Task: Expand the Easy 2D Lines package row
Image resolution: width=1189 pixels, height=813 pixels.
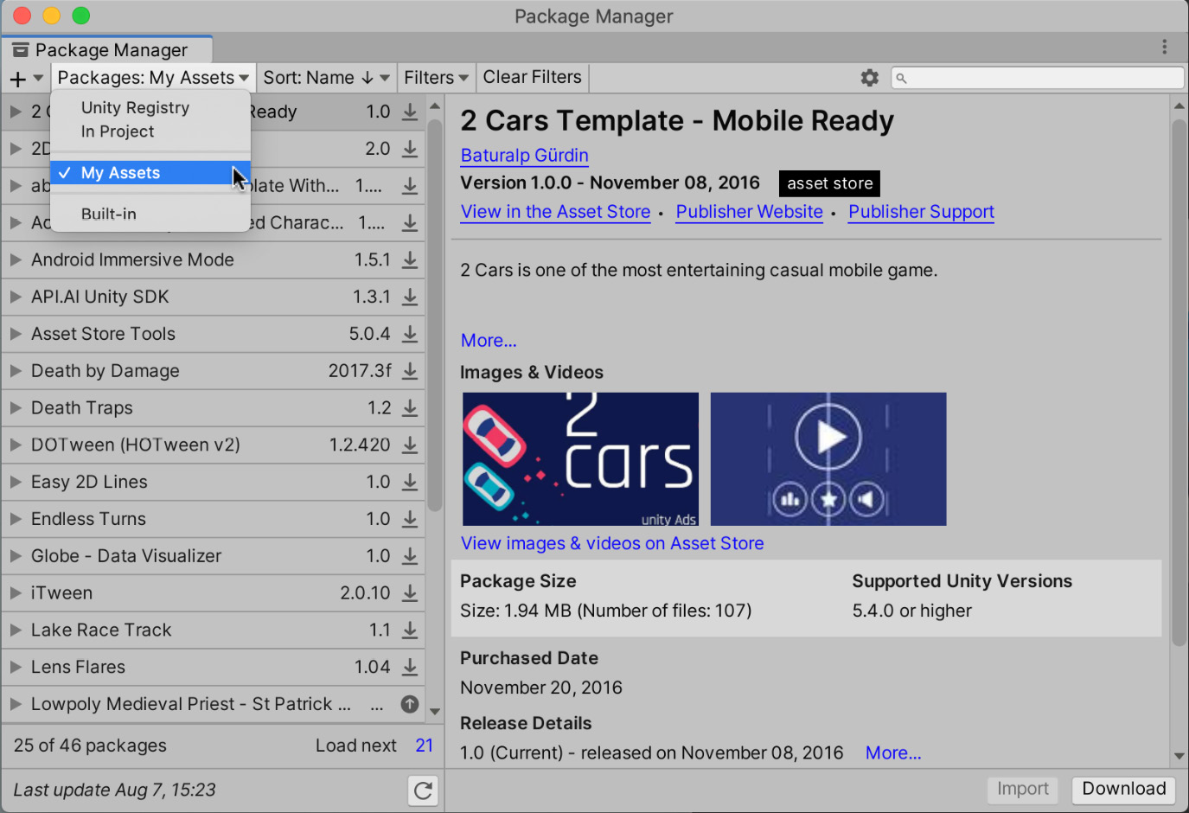Action: click(x=16, y=483)
